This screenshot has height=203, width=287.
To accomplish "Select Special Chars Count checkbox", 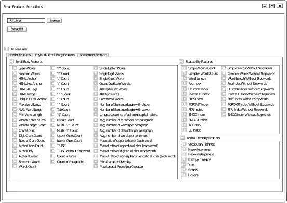I will tap(15, 140).
